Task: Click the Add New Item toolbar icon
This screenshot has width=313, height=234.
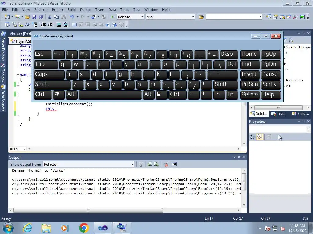Action: [17, 17]
